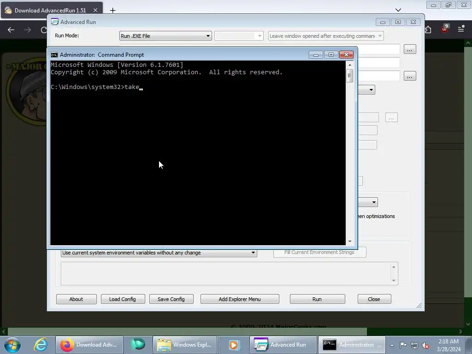Click the Save Config button

coord(171,299)
